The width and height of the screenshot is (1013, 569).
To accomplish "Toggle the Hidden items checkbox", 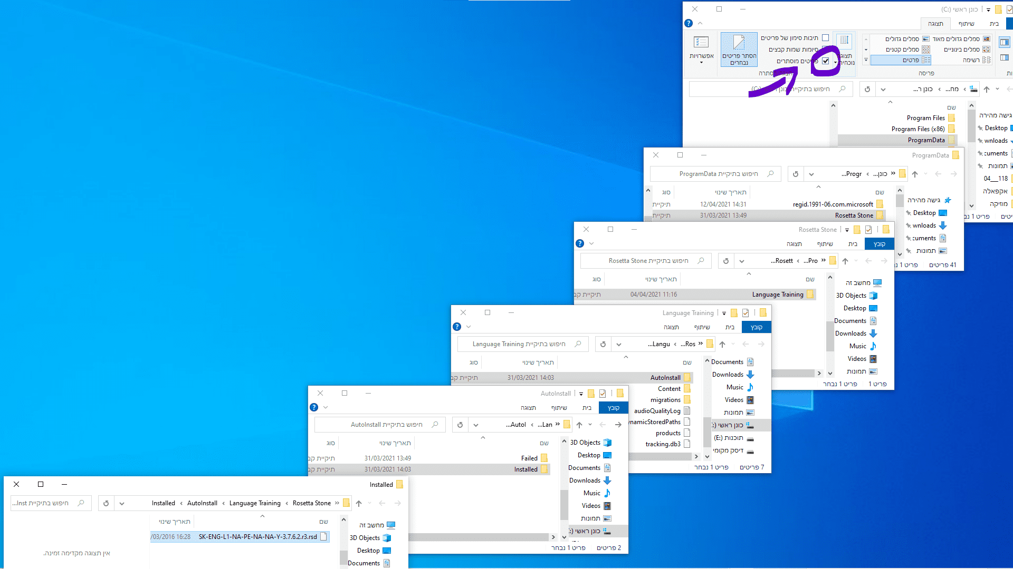I will click(x=826, y=61).
